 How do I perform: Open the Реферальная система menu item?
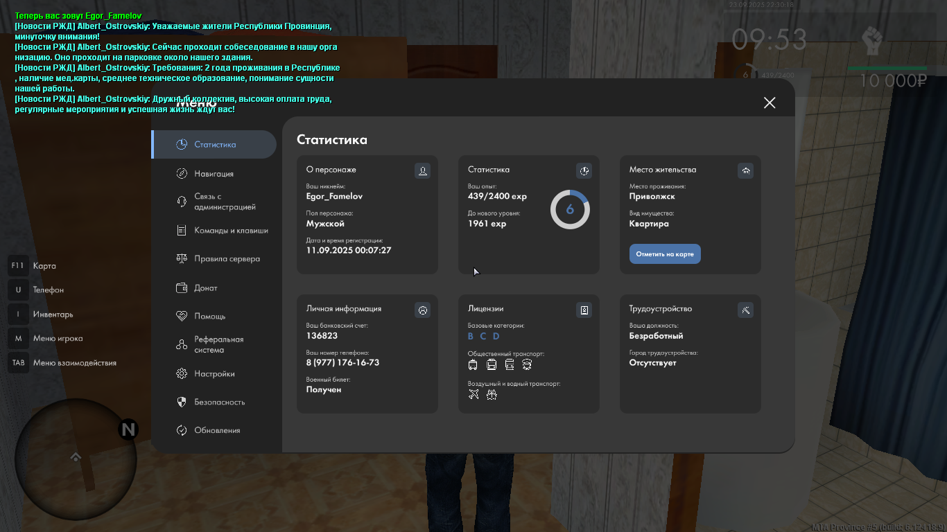(214, 344)
